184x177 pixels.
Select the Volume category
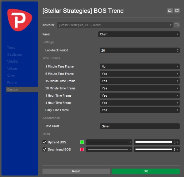[x=12, y=69]
